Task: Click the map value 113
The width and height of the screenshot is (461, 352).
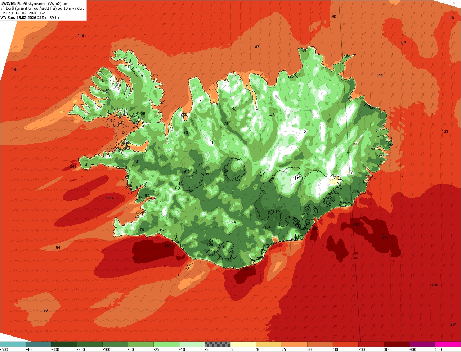Action: coord(403,43)
